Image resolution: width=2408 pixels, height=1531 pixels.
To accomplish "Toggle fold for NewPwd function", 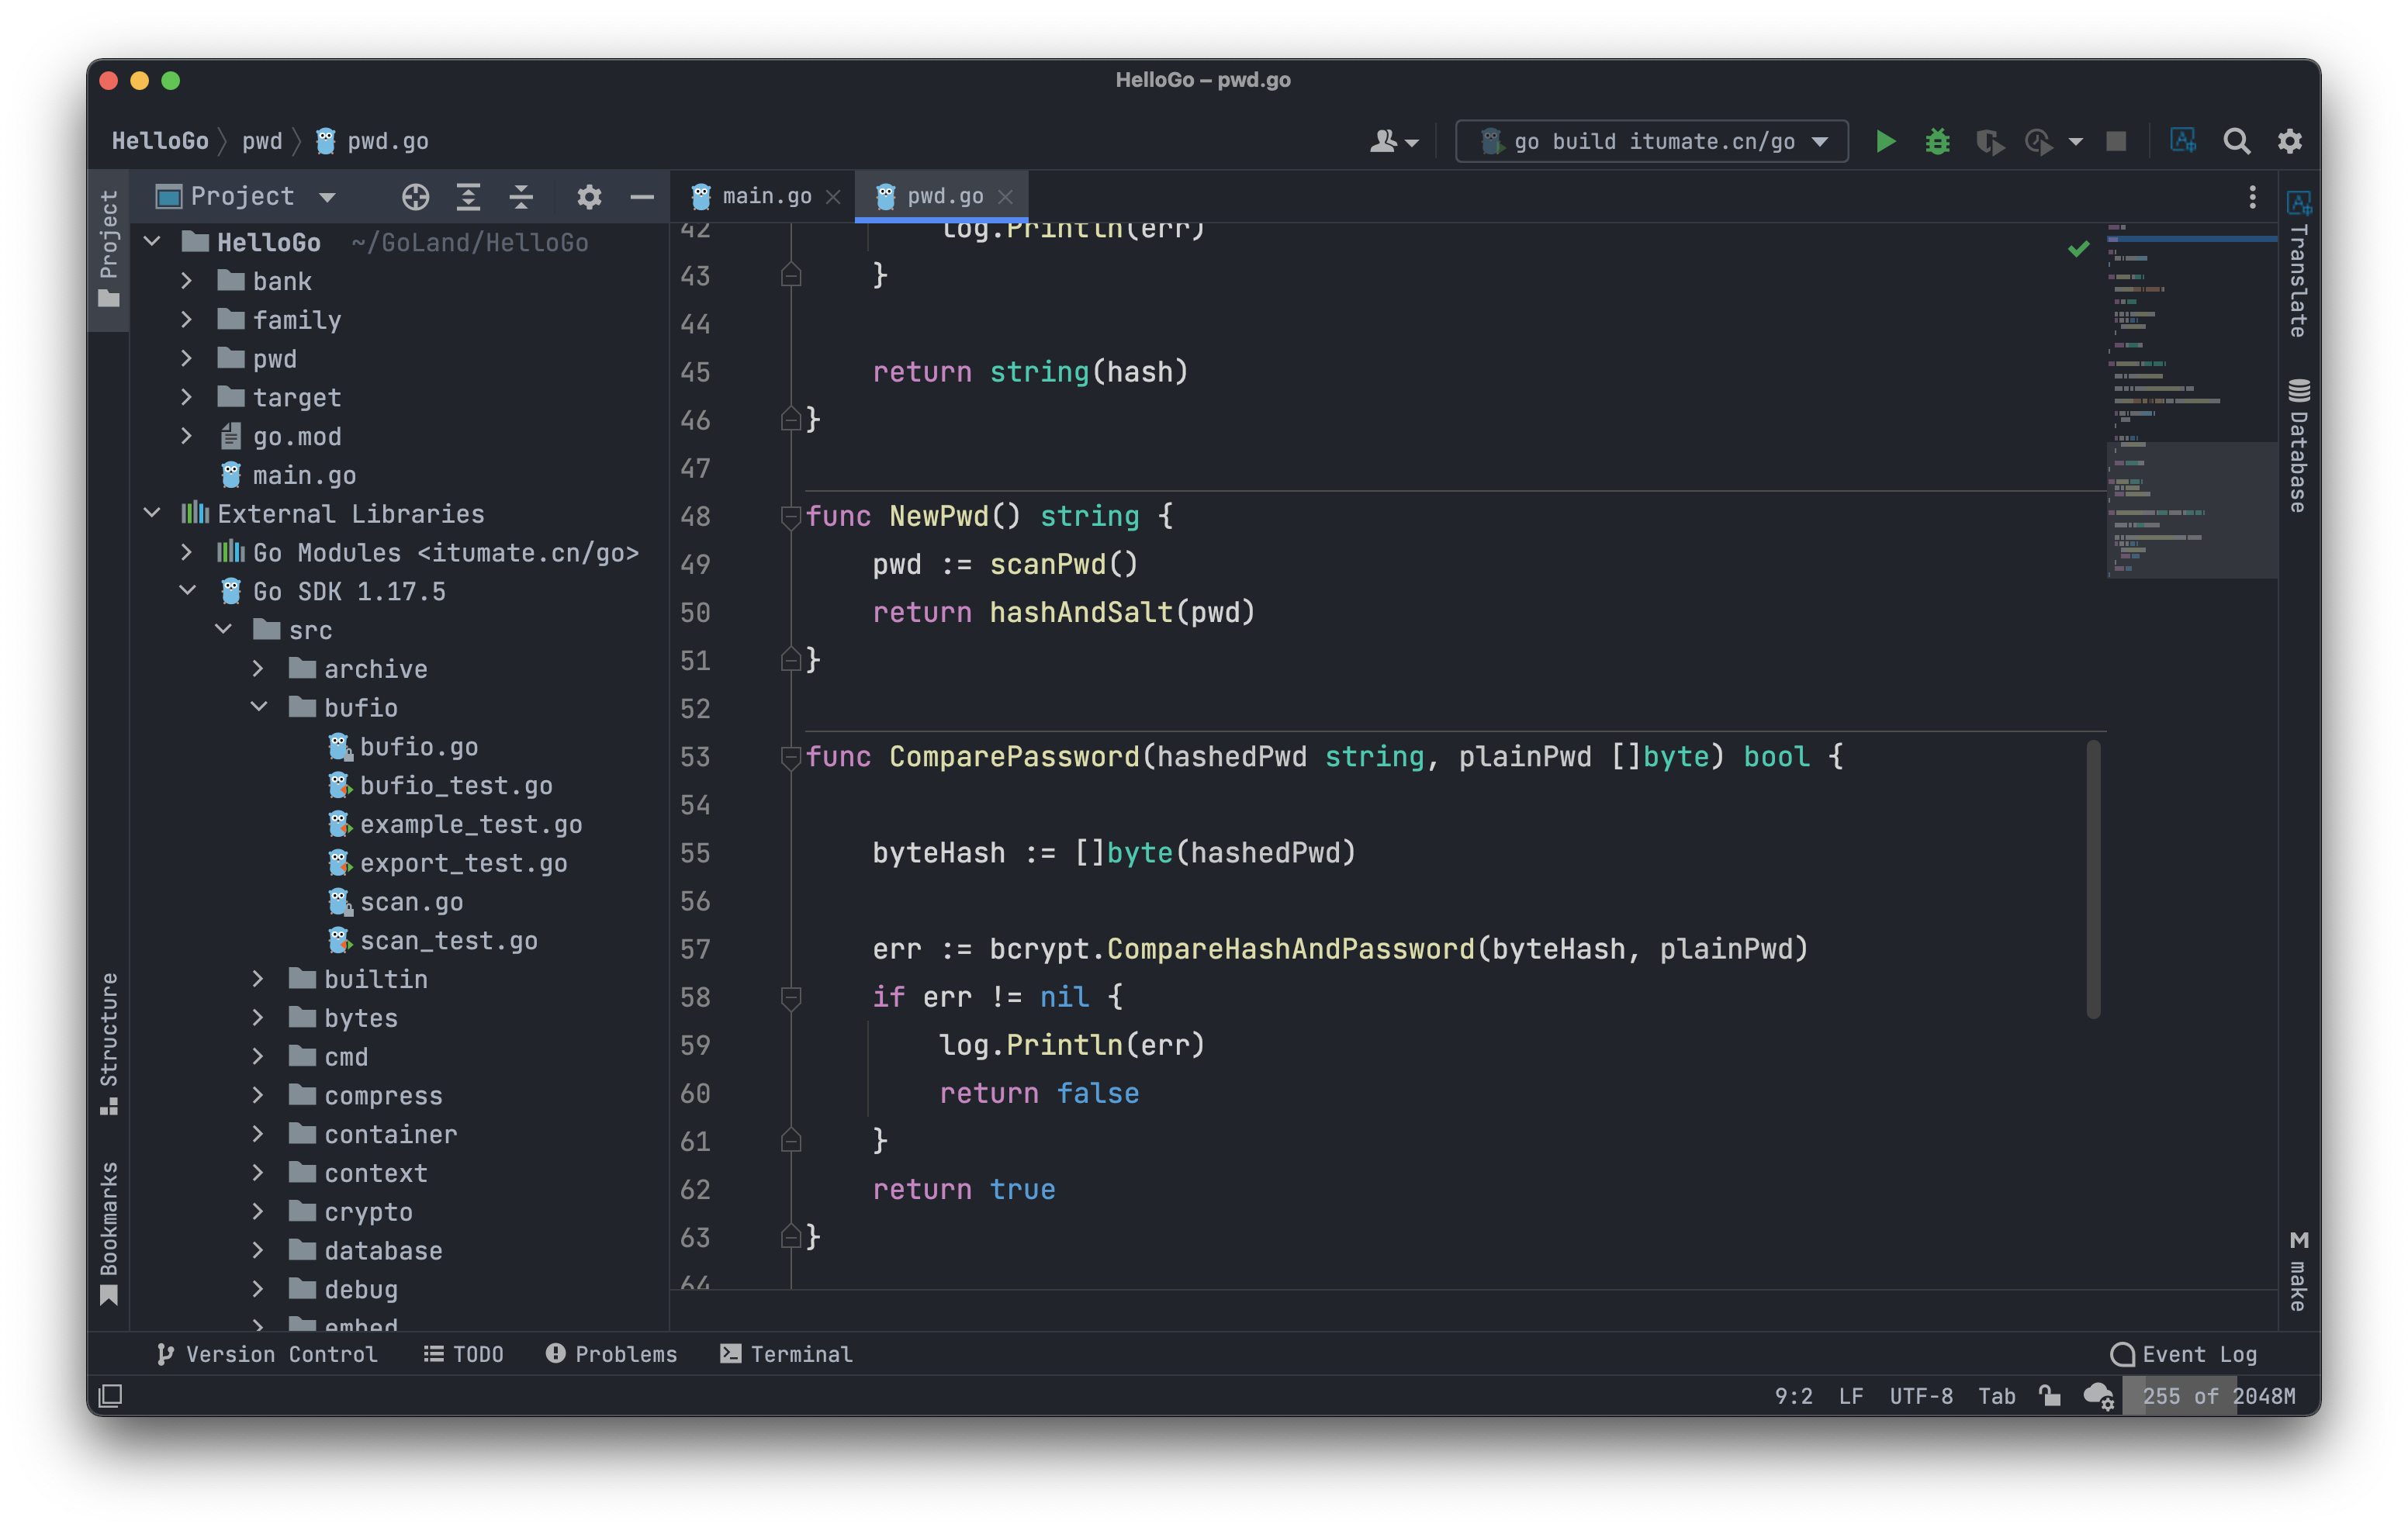I will click(790, 516).
